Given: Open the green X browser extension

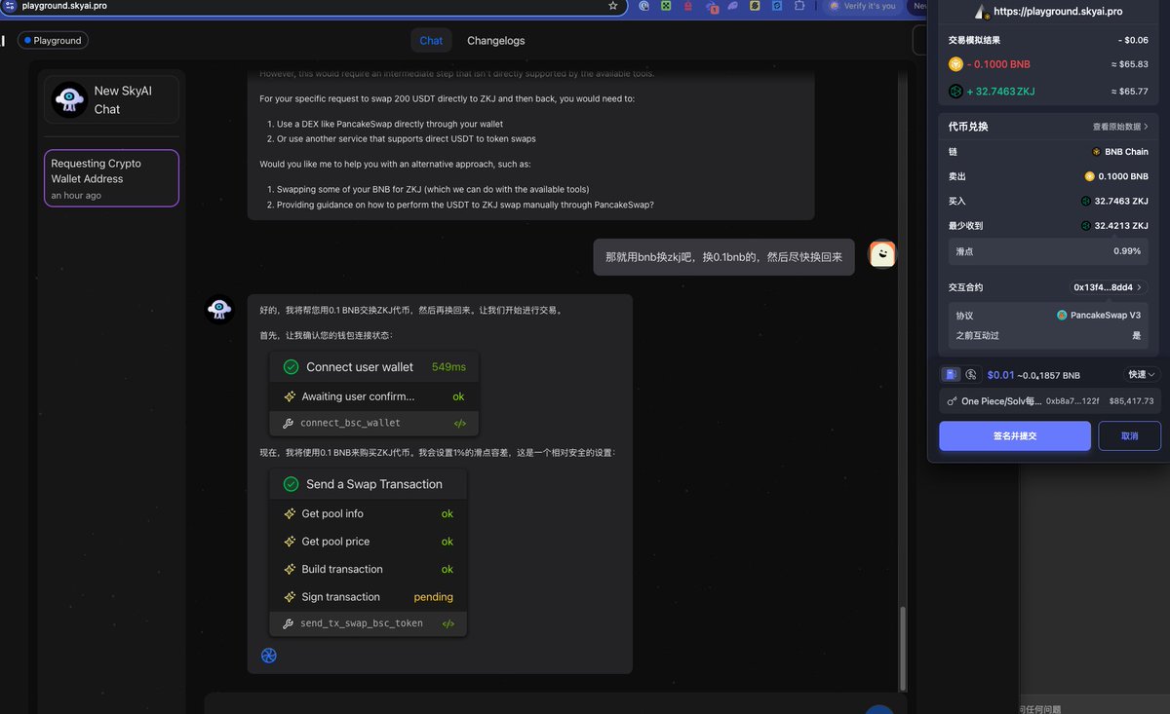Looking at the screenshot, I should pyautogui.click(x=666, y=6).
